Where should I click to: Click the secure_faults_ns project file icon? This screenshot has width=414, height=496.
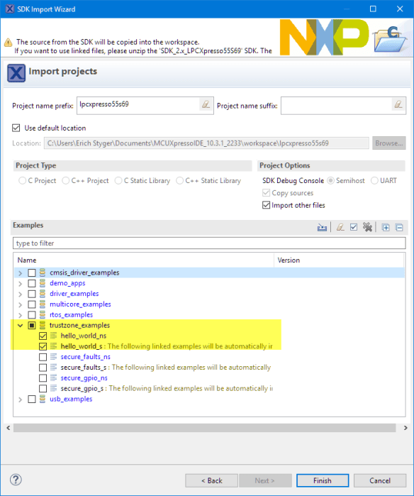tap(54, 357)
